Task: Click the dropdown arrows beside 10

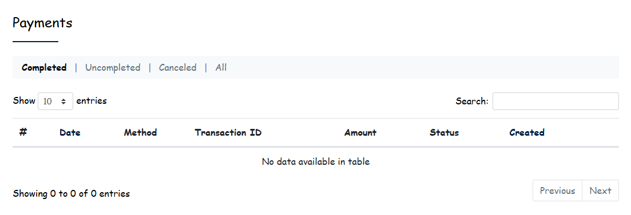Action: point(64,102)
